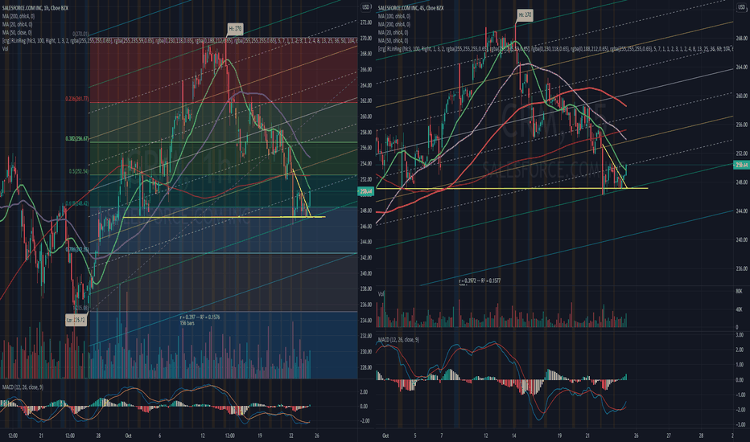Open MACD (12, 26, close, 9) legend in 45-minute chart
The width and height of the screenshot is (750, 442).
pos(398,340)
